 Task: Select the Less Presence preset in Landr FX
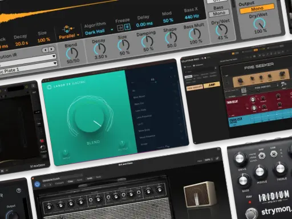144,116
